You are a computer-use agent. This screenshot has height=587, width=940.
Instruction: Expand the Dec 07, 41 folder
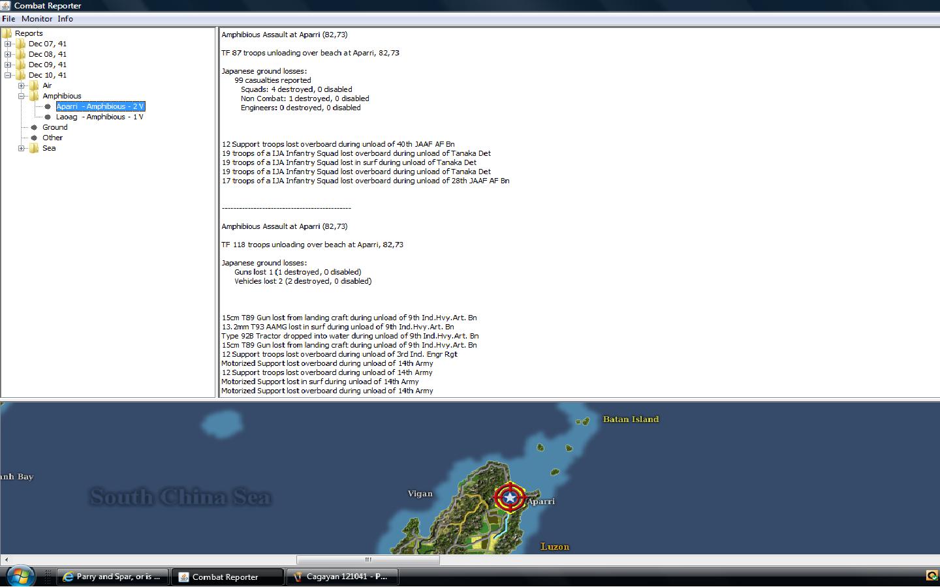[8, 44]
